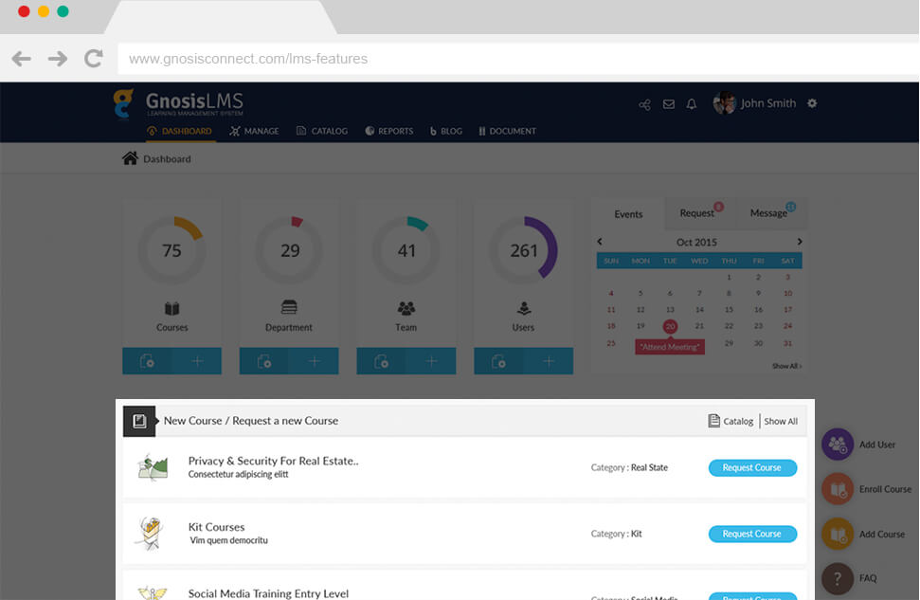Click the Add User icon on the right sidebar
Viewport: 920px width, 600px height.
[838, 444]
